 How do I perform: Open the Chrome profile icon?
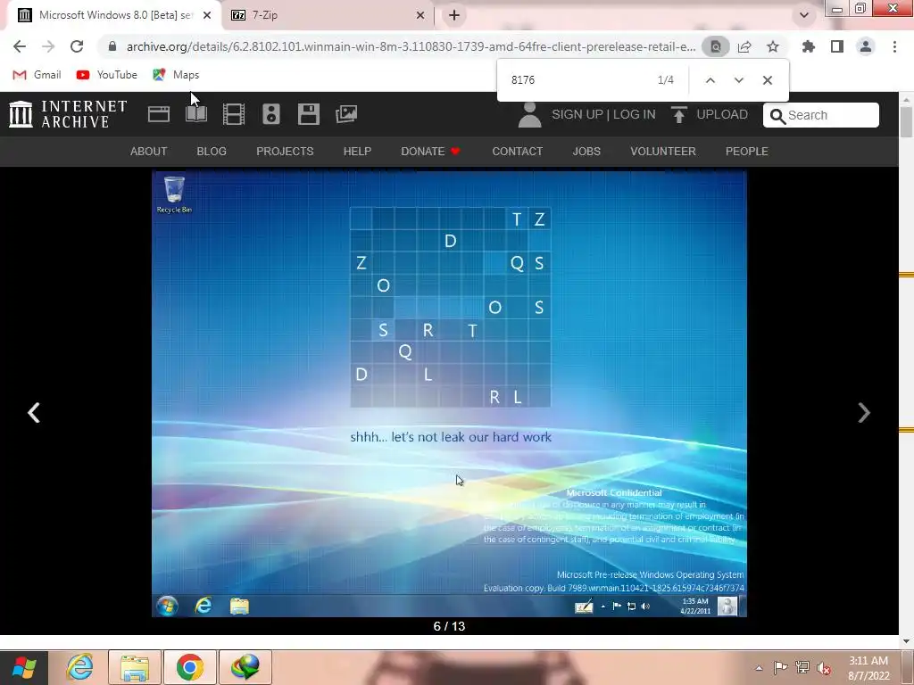click(x=866, y=46)
